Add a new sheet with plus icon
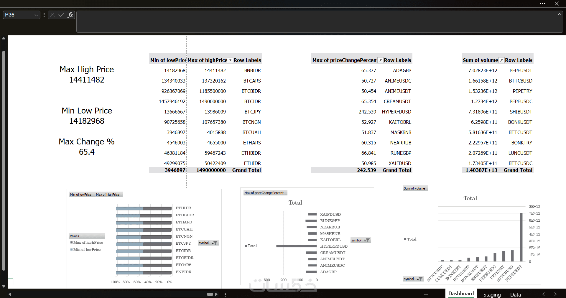Screen dimensions: 566x298 tap(426, 294)
